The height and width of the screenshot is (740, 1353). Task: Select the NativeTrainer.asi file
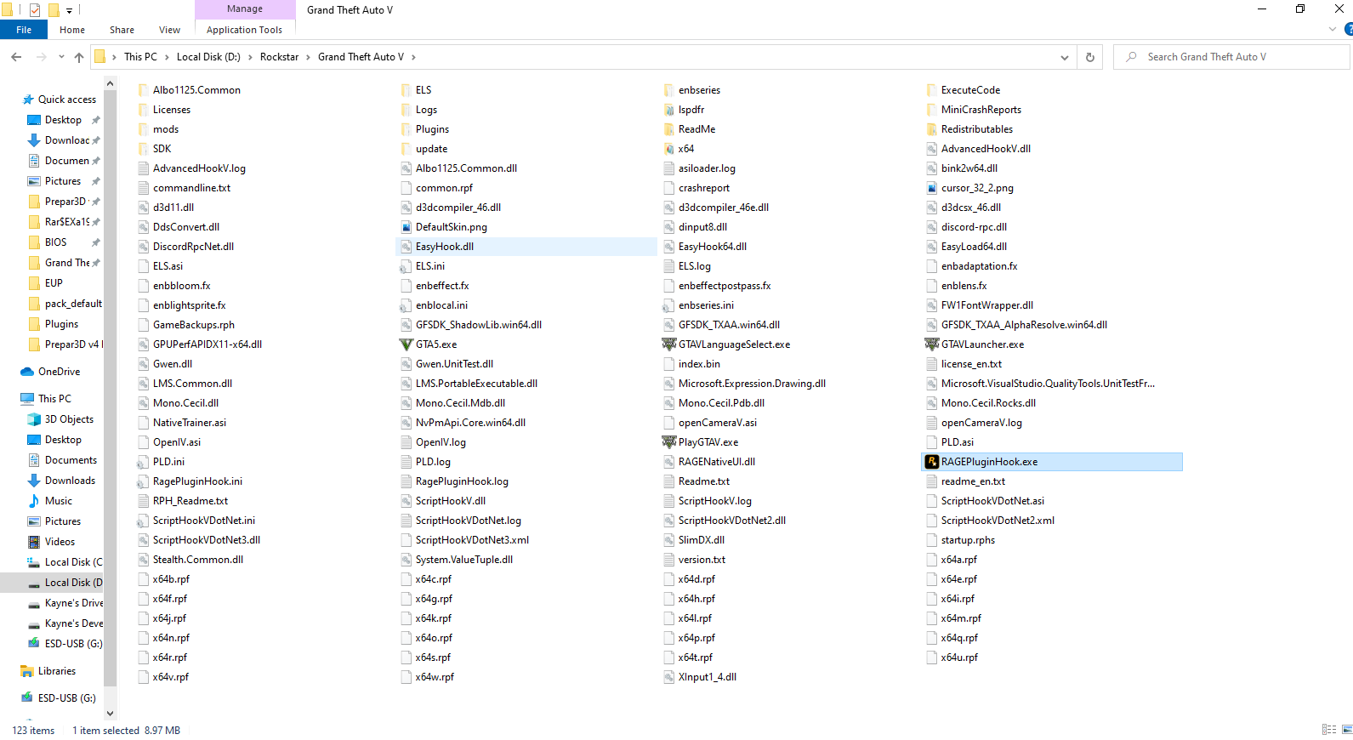pyautogui.click(x=190, y=423)
